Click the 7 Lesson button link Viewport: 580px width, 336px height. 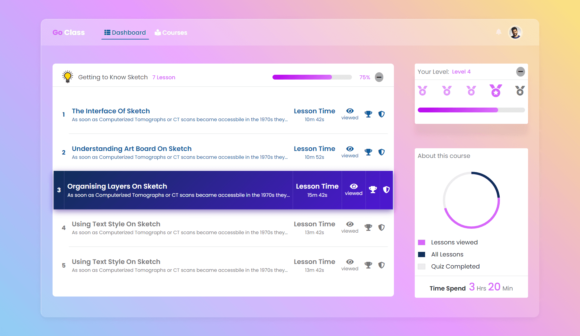point(163,77)
